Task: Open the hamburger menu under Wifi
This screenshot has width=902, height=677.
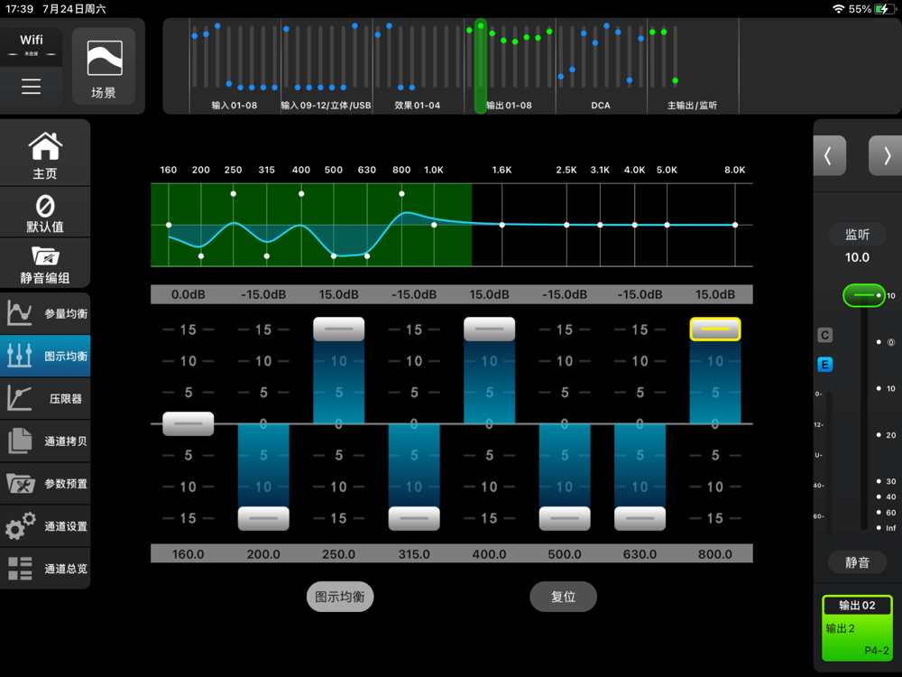Action: tap(32, 87)
